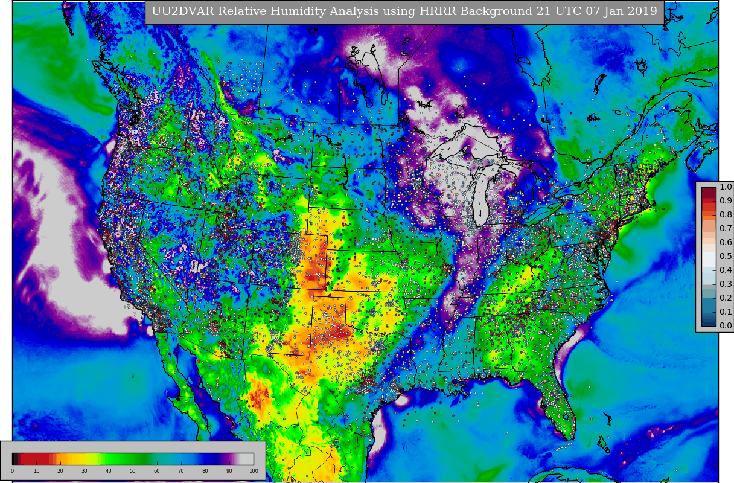Viewport: 734px width, 483px height.
Task: Click the "50" tick label on the humidity colorbar
Action: [133, 471]
